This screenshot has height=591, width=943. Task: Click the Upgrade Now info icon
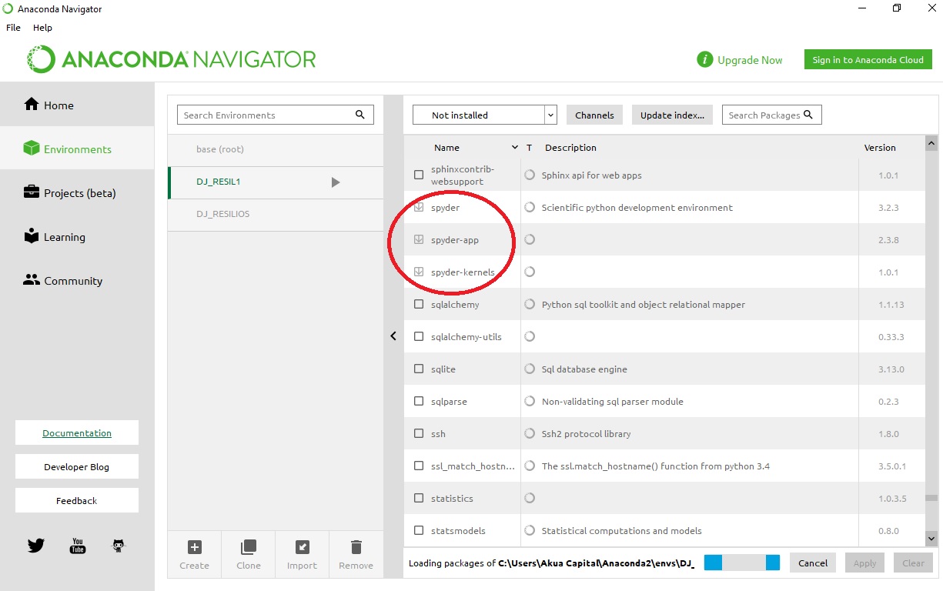tap(704, 60)
